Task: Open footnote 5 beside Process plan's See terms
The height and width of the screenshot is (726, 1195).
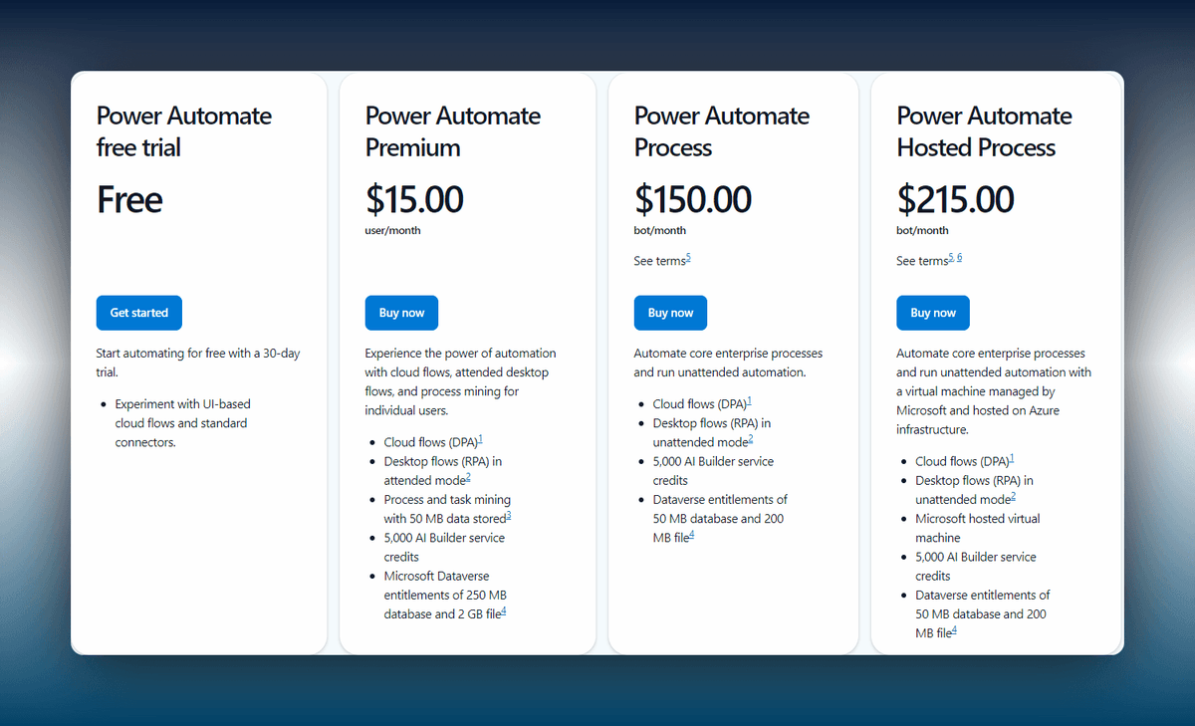Action: tap(688, 258)
